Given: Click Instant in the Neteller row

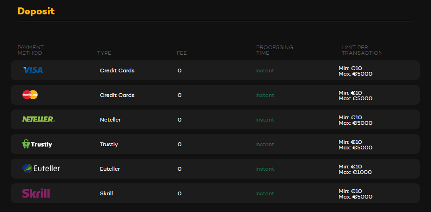Looking at the screenshot, I should click(265, 120).
